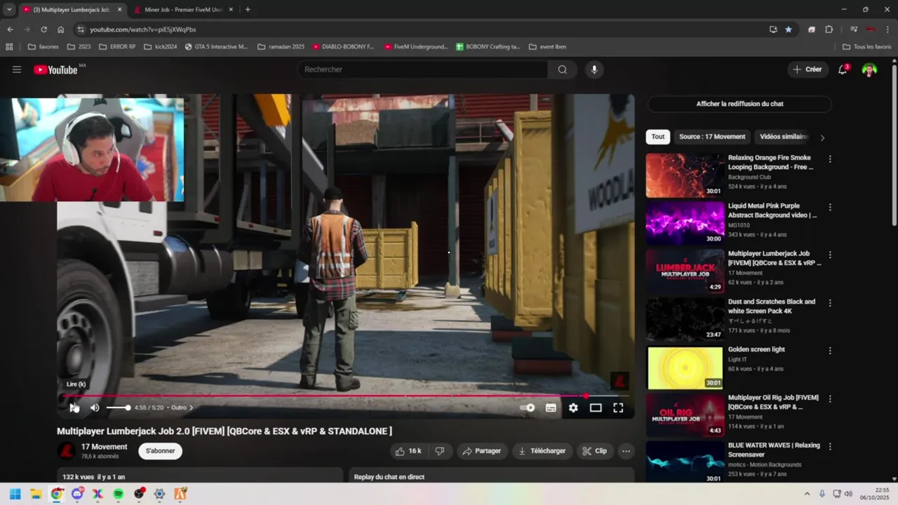Open tab search dropdown arrow

click(x=9, y=10)
